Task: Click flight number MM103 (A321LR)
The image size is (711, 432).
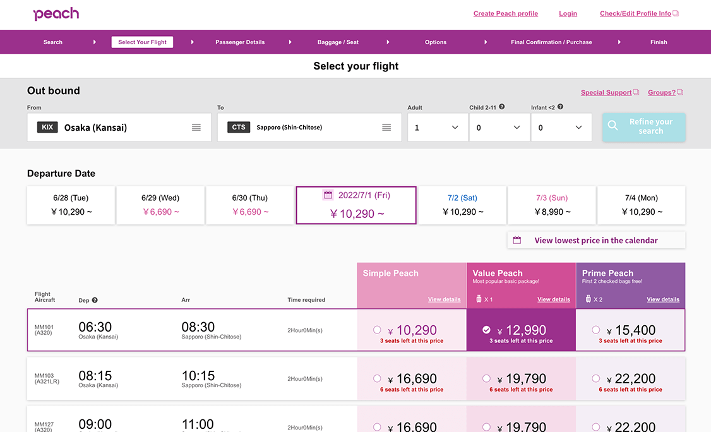Action: click(x=47, y=378)
